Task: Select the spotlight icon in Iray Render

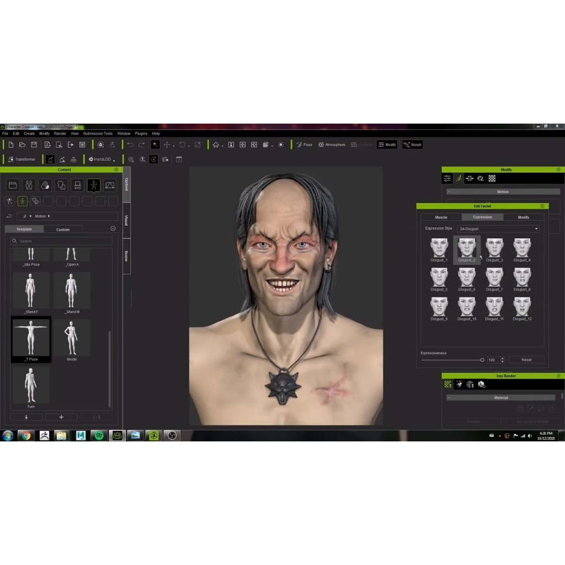Action: (459, 385)
